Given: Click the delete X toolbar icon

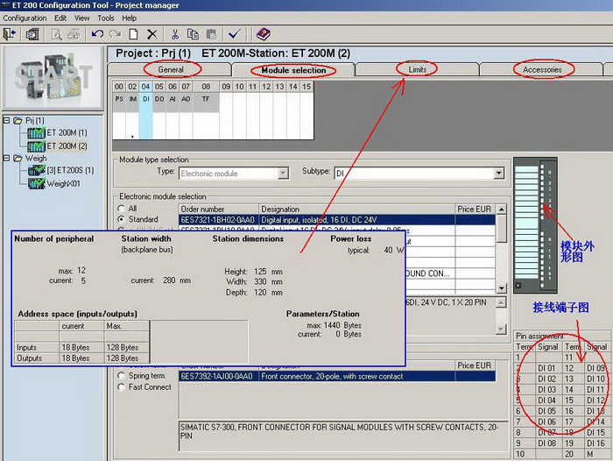Looking at the screenshot, I should click(x=151, y=34).
